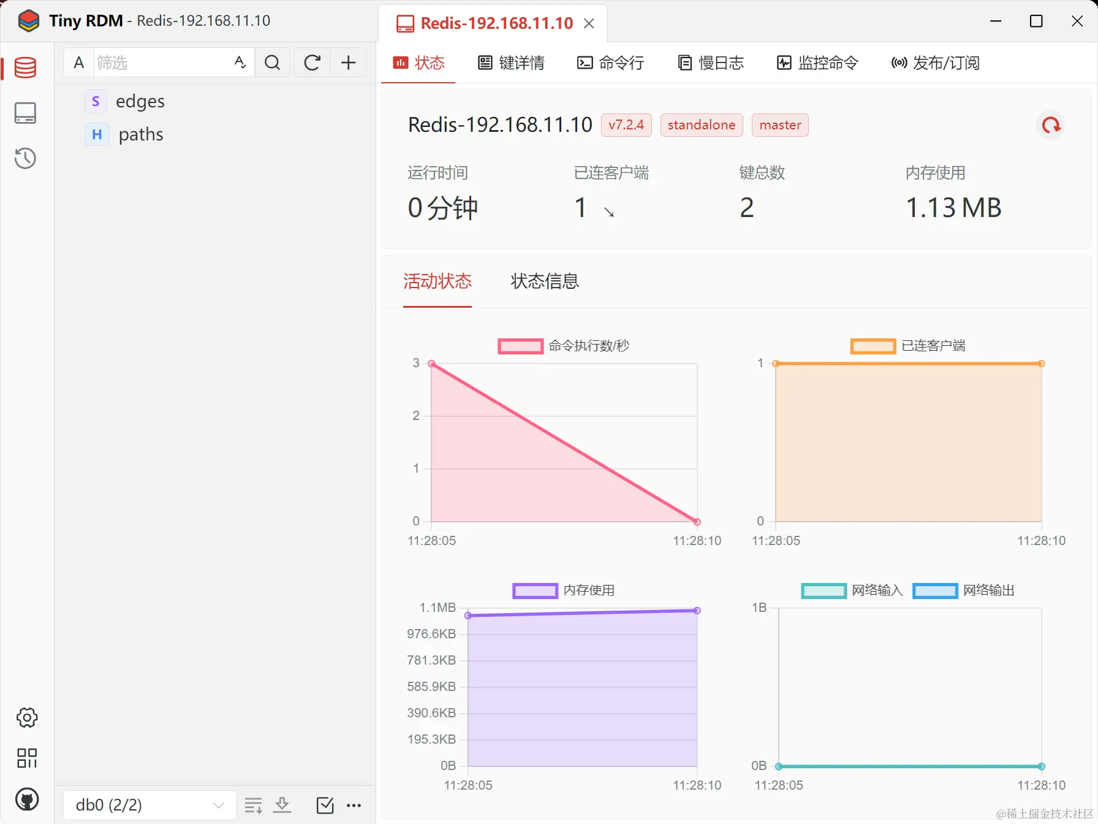Click the 0 分钟 uptime value
Image resolution: width=1098 pixels, height=824 pixels.
coord(442,208)
